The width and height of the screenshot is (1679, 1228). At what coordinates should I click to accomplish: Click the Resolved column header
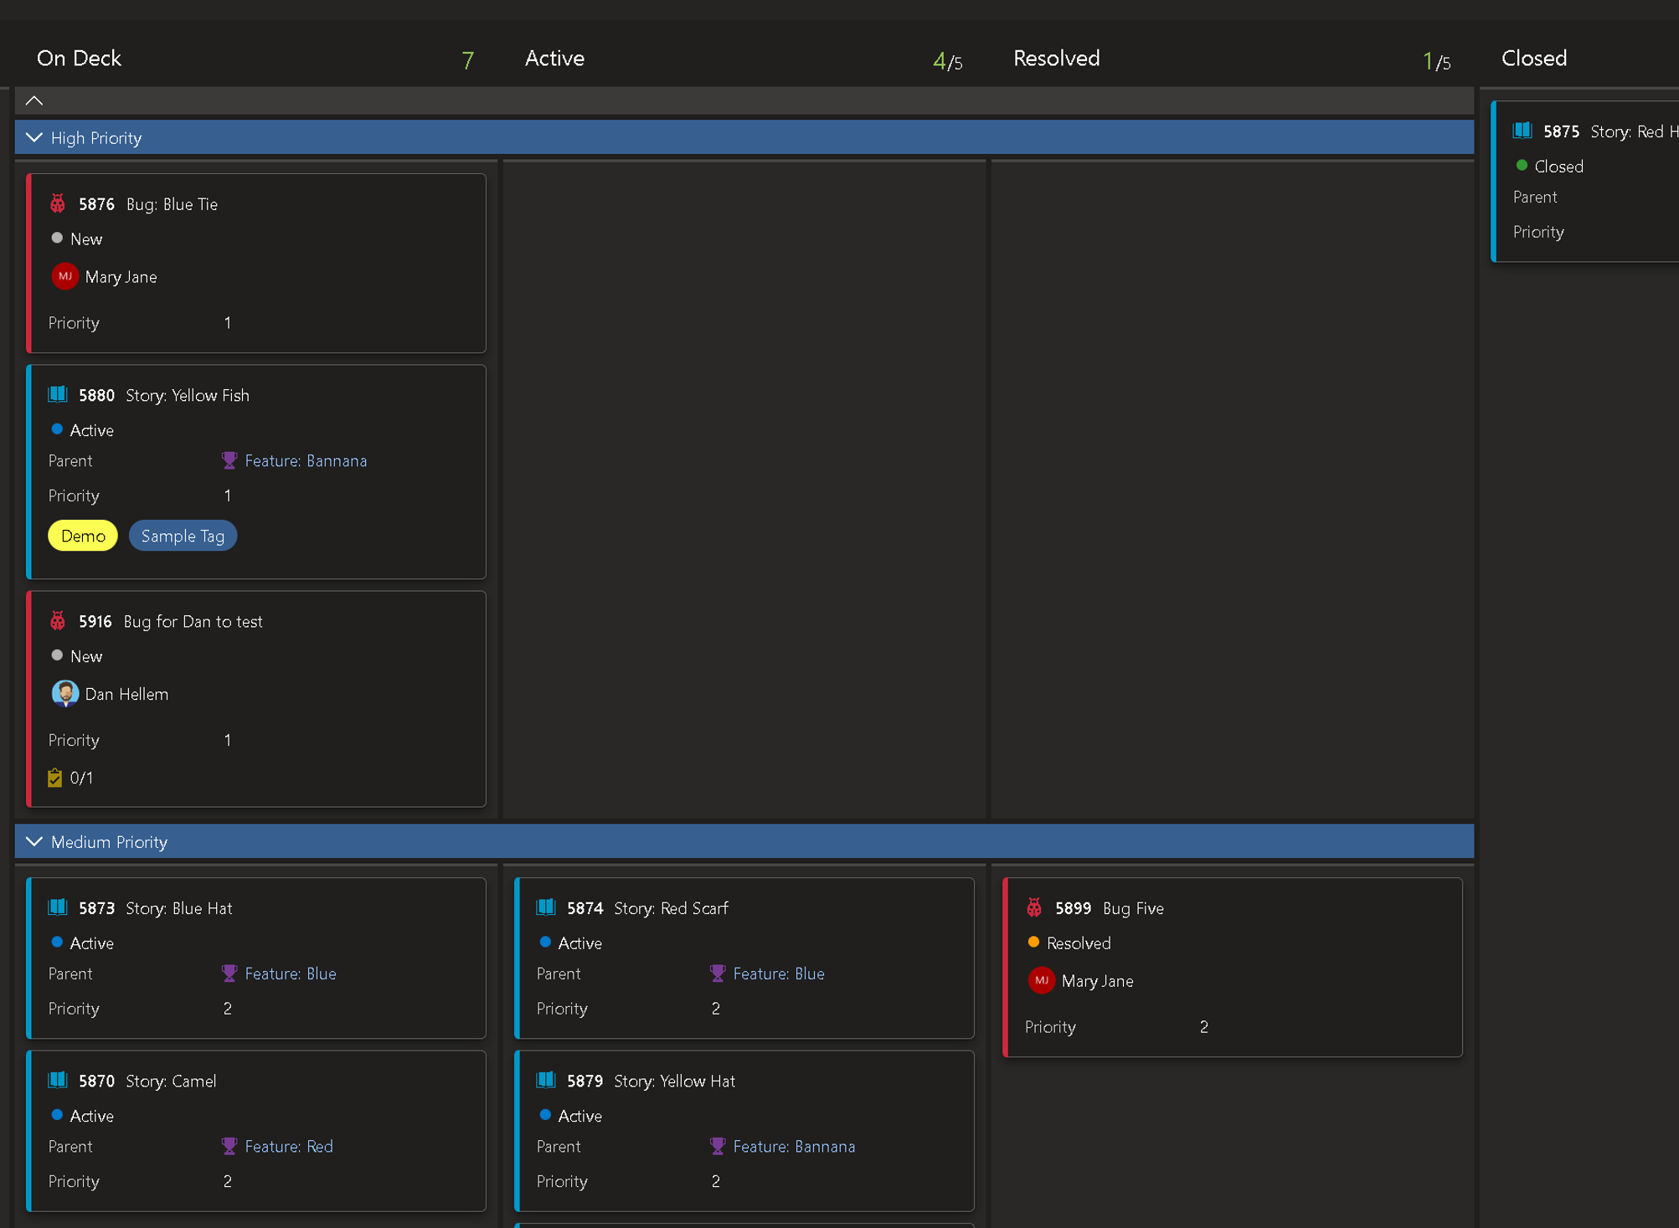1056,58
